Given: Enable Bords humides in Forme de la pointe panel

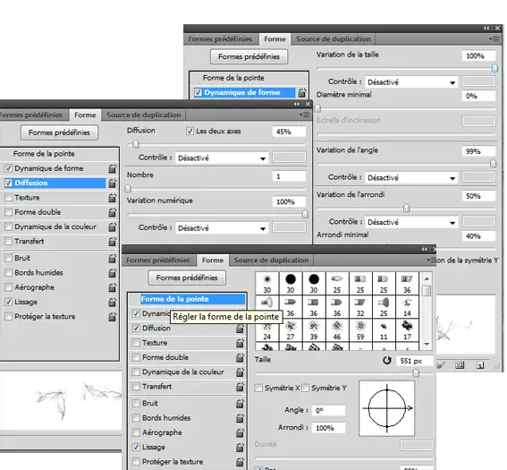Looking at the screenshot, I should [136, 418].
